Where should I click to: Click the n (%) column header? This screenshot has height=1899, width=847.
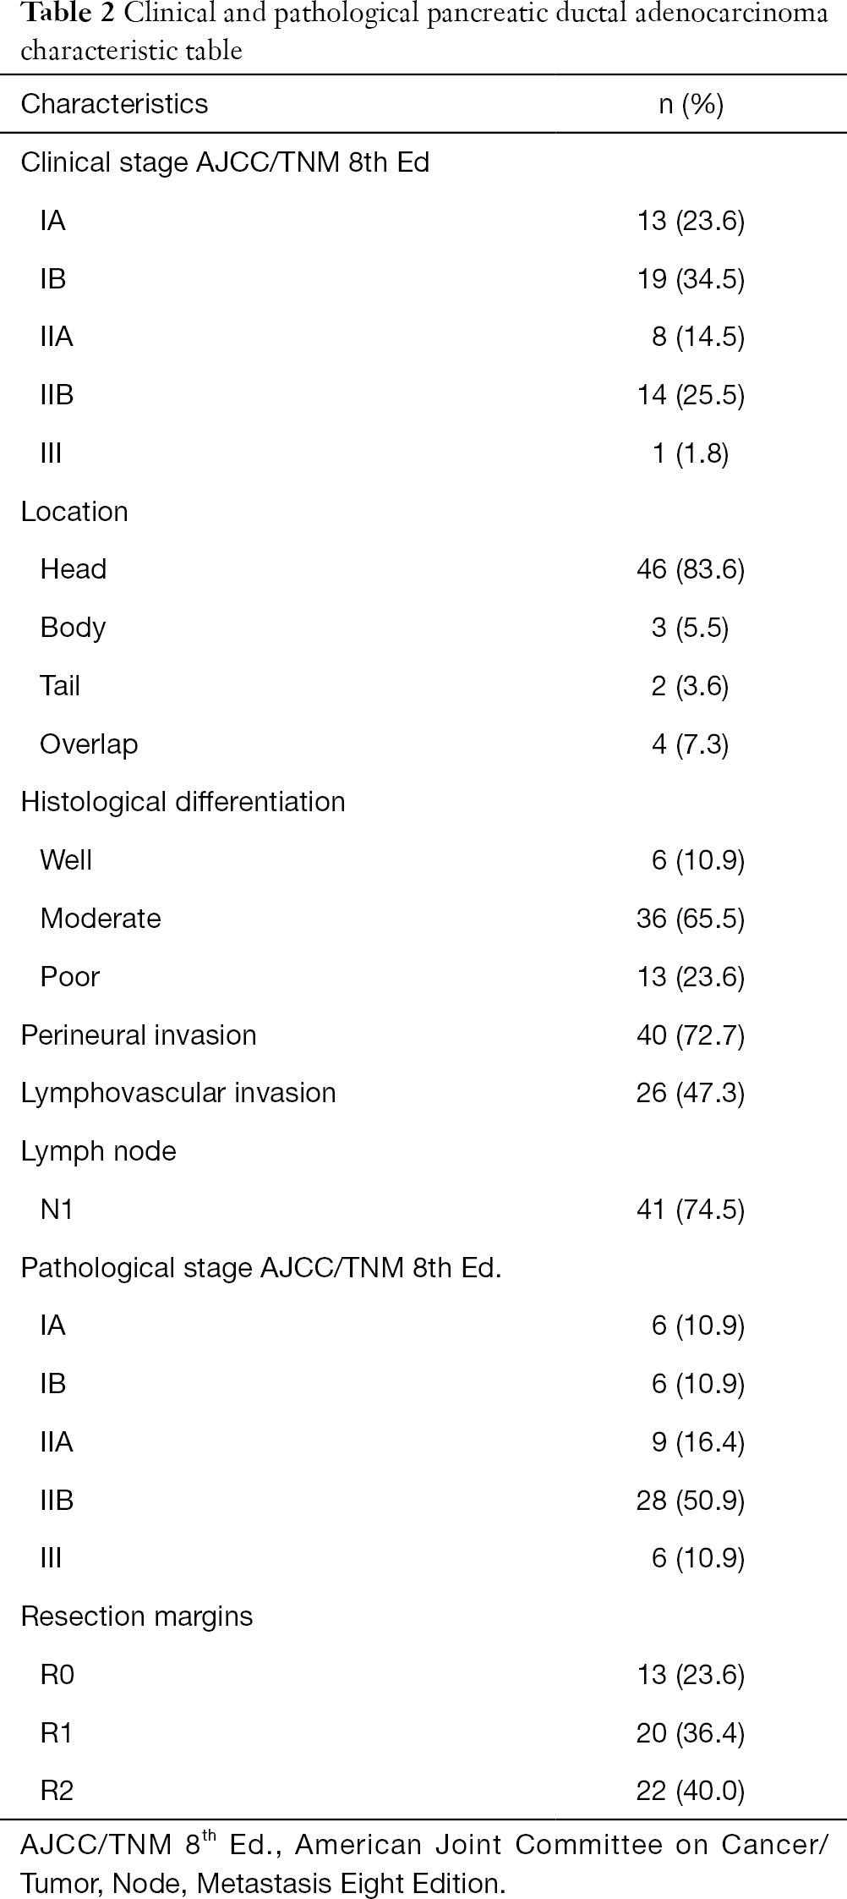pos(691,104)
